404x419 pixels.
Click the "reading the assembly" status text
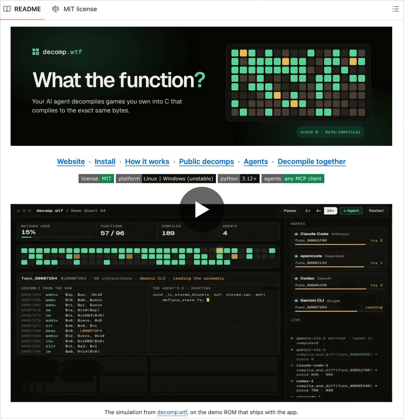point(199,278)
